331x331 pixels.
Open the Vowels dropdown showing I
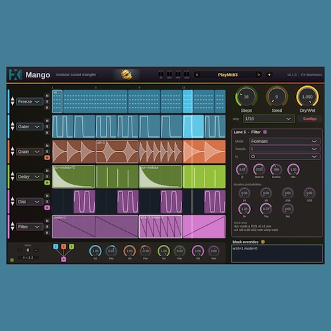coord(285,149)
